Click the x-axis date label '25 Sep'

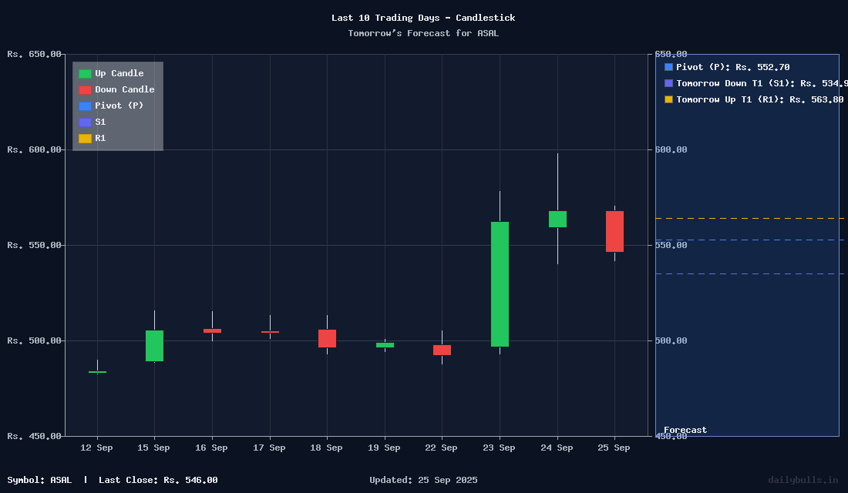[x=614, y=448]
